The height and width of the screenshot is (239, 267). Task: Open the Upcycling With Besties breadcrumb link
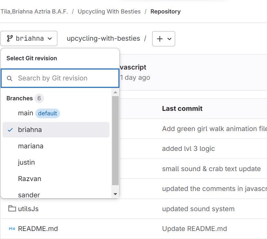pos(109,12)
